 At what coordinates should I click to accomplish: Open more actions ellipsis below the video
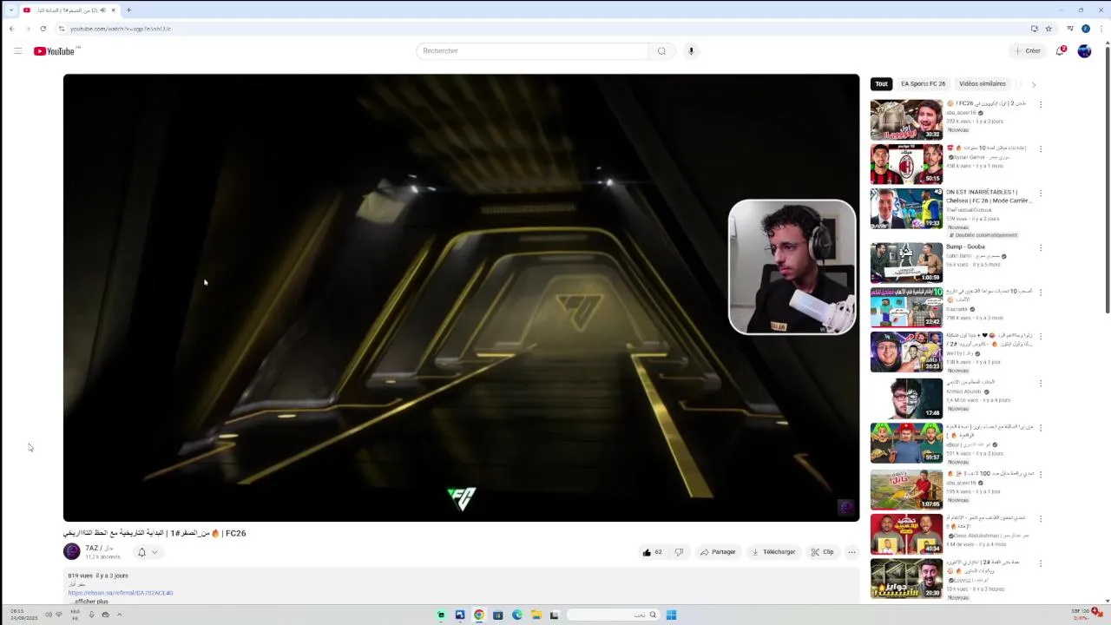point(851,552)
